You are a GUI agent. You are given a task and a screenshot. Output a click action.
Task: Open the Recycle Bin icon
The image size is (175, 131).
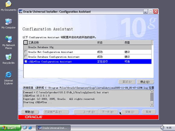tap(8, 59)
